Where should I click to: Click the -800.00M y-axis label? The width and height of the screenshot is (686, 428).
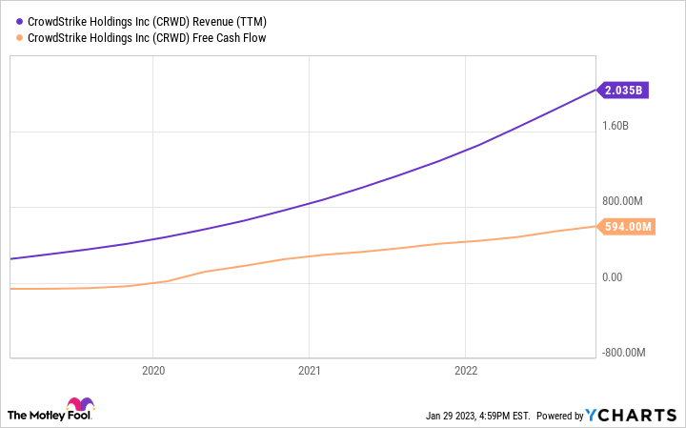pos(625,353)
